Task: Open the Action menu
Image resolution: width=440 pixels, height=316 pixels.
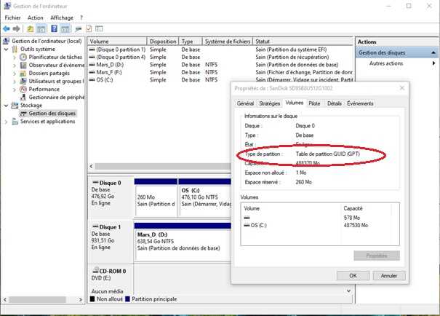Action: click(x=36, y=17)
